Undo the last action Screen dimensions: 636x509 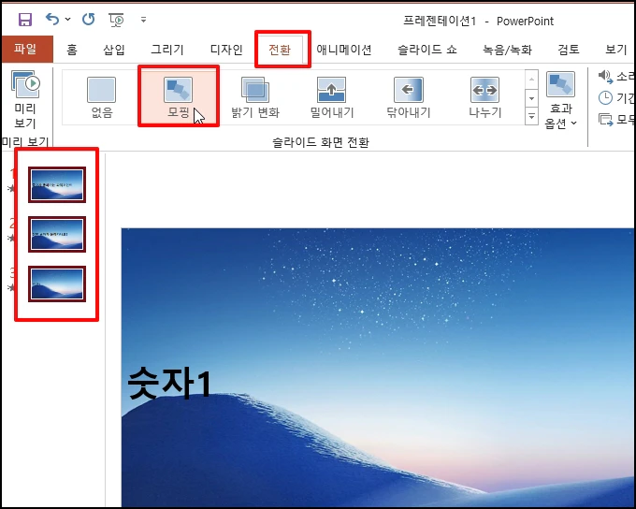click(x=52, y=19)
